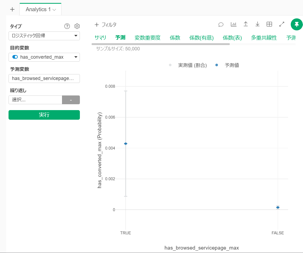Switch to the 変数重要度 tab
This screenshot has height=253, width=303.
coord(148,38)
